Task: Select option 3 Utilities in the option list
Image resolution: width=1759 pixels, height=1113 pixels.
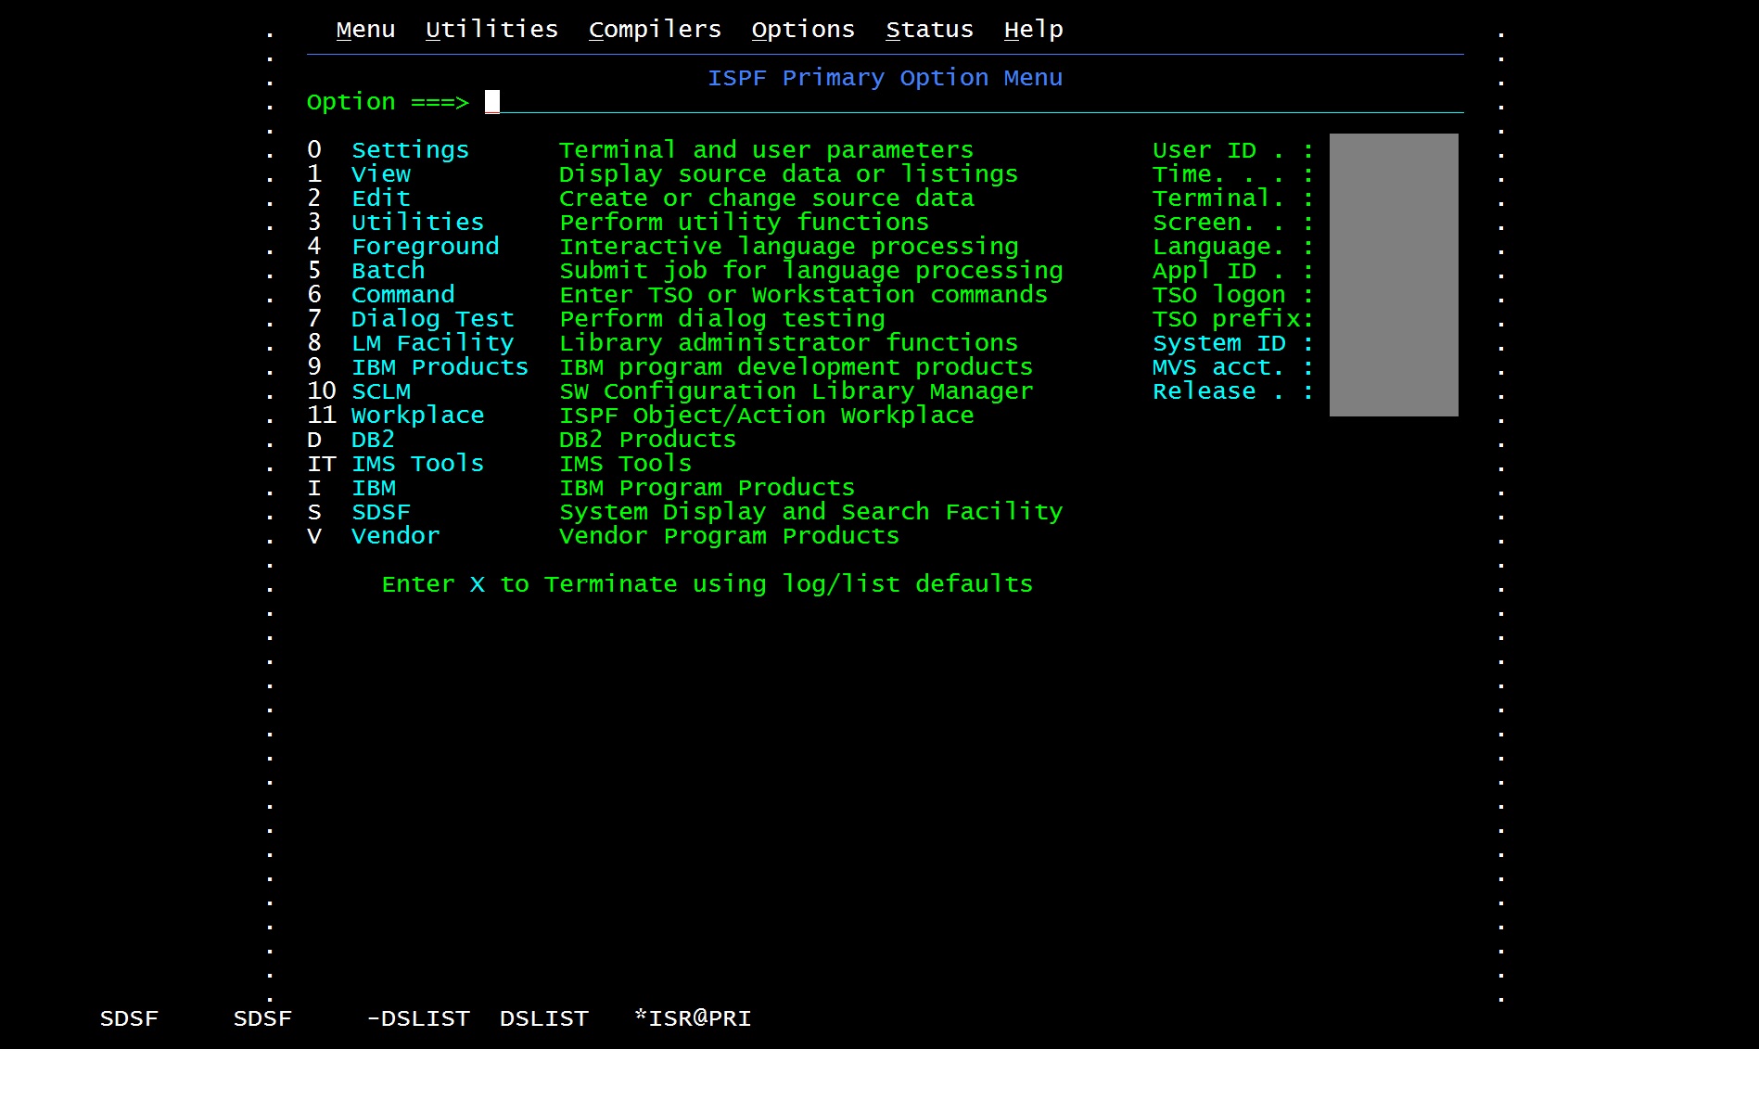Action: pyautogui.click(x=417, y=223)
